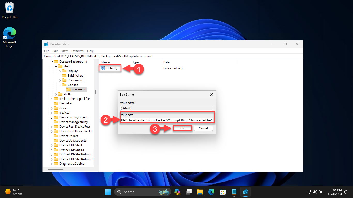Select the (Default) string value icon
The height and width of the screenshot is (198, 353).
coord(103,68)
